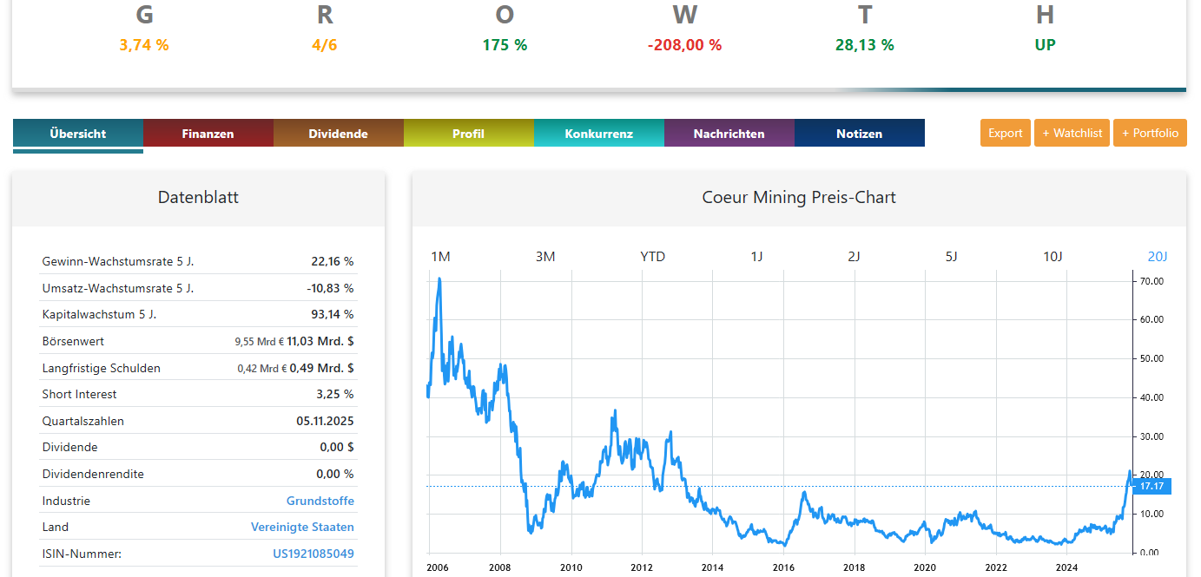Follow the Vereinigte Staaten country link
The image size is (1201, 577).
click(x=302, y=527)
